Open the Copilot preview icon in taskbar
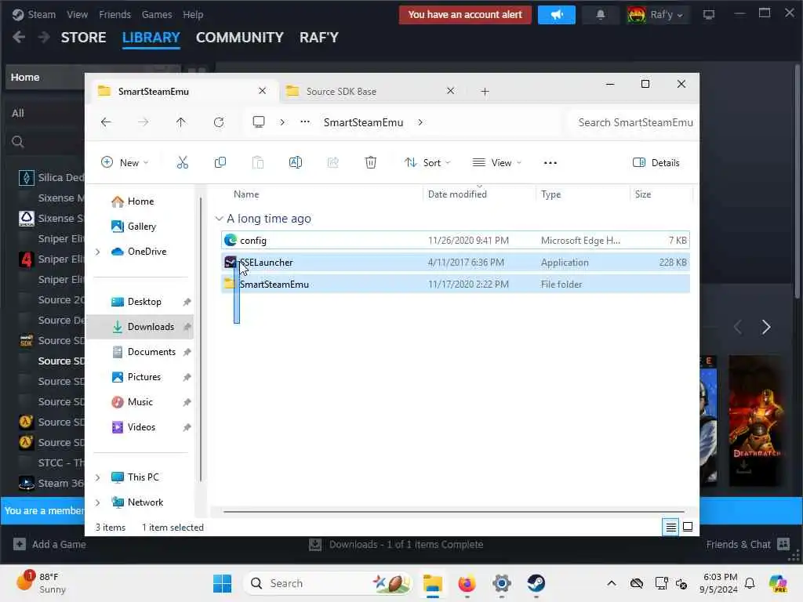The width and height of the screenshot is (803, 602). click(x=778, y=583)
